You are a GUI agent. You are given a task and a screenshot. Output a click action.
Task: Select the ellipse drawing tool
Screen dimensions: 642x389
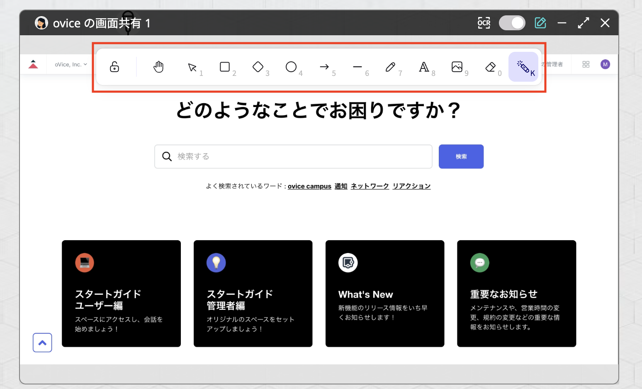pyautogui.click(x=291, y=67)
